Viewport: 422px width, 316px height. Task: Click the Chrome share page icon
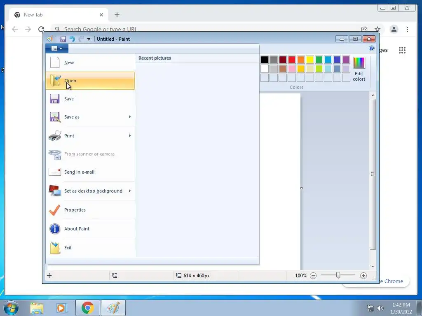pyautogui.click(x=364, y=29)
